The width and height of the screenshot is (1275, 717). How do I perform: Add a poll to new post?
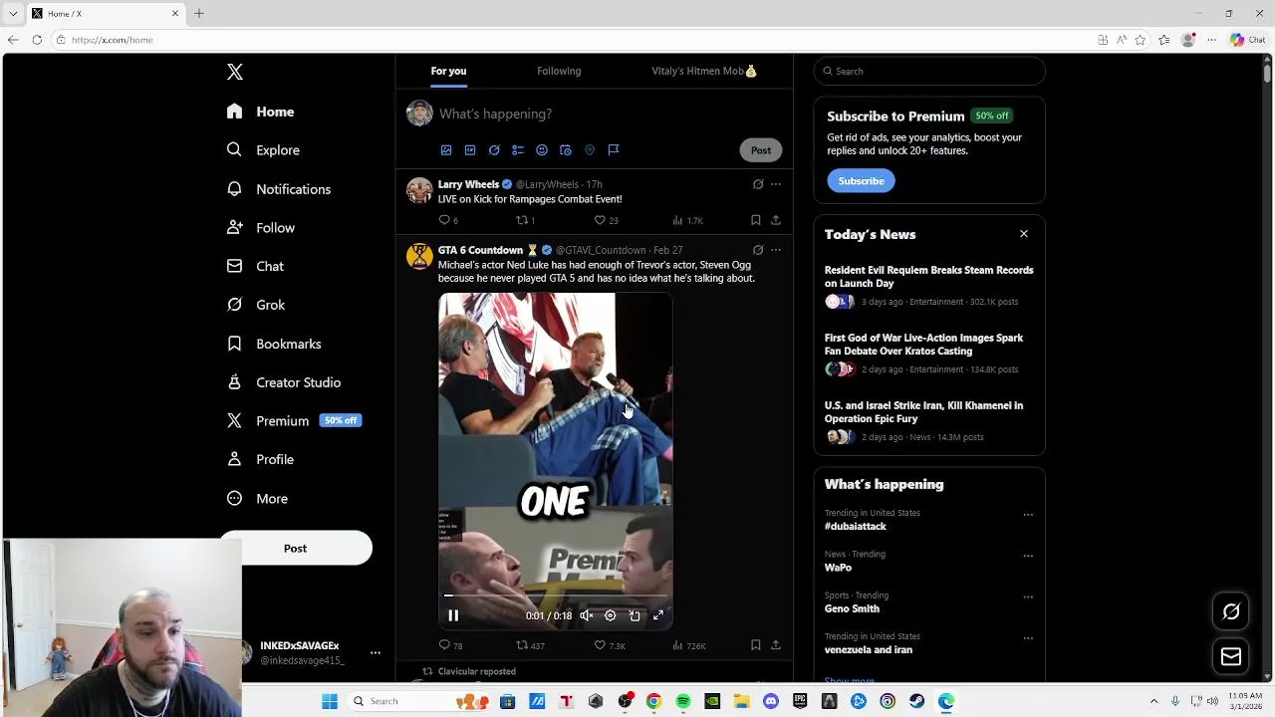point(518,150)
